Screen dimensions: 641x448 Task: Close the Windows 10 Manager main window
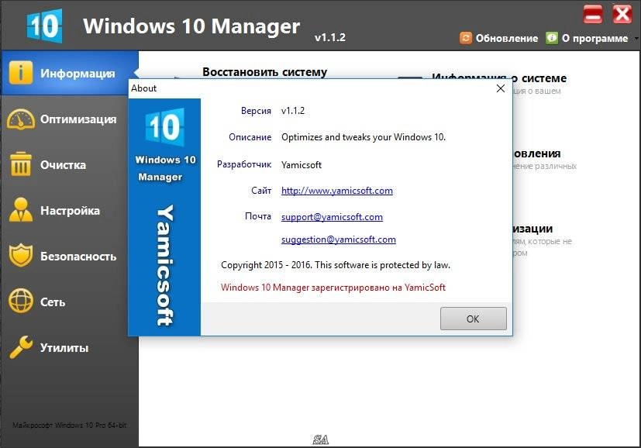click(x=622, y=15)
